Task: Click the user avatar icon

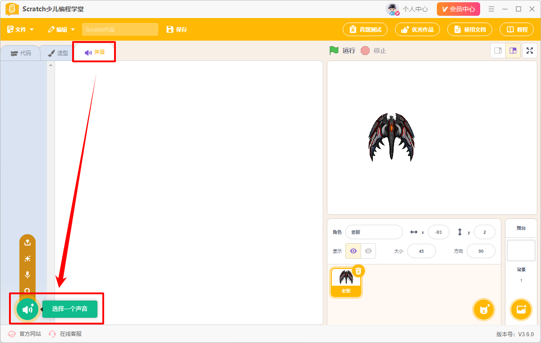Action: (393, 9)
